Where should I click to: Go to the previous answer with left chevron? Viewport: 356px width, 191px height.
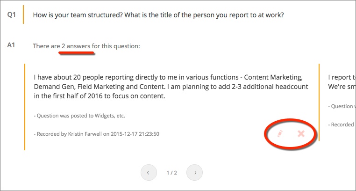(149, 173)
